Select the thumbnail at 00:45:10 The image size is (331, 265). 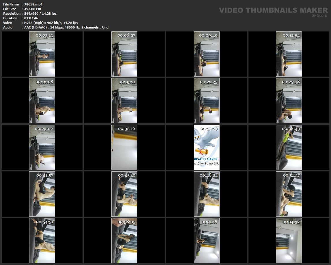(x=124, y=194)
